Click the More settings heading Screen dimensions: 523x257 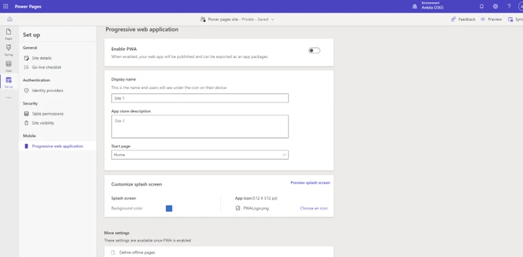(117, 233)
